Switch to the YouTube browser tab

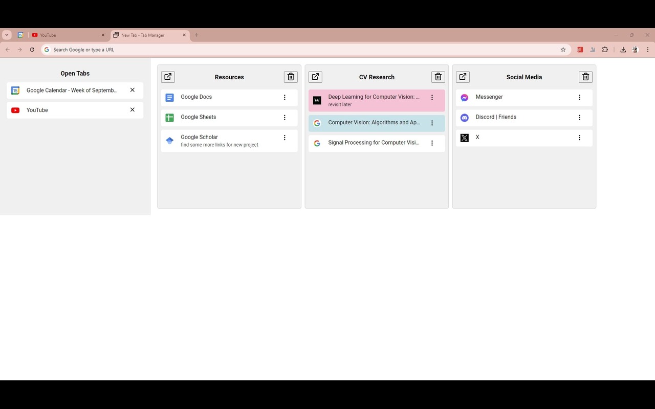point(69,35)
